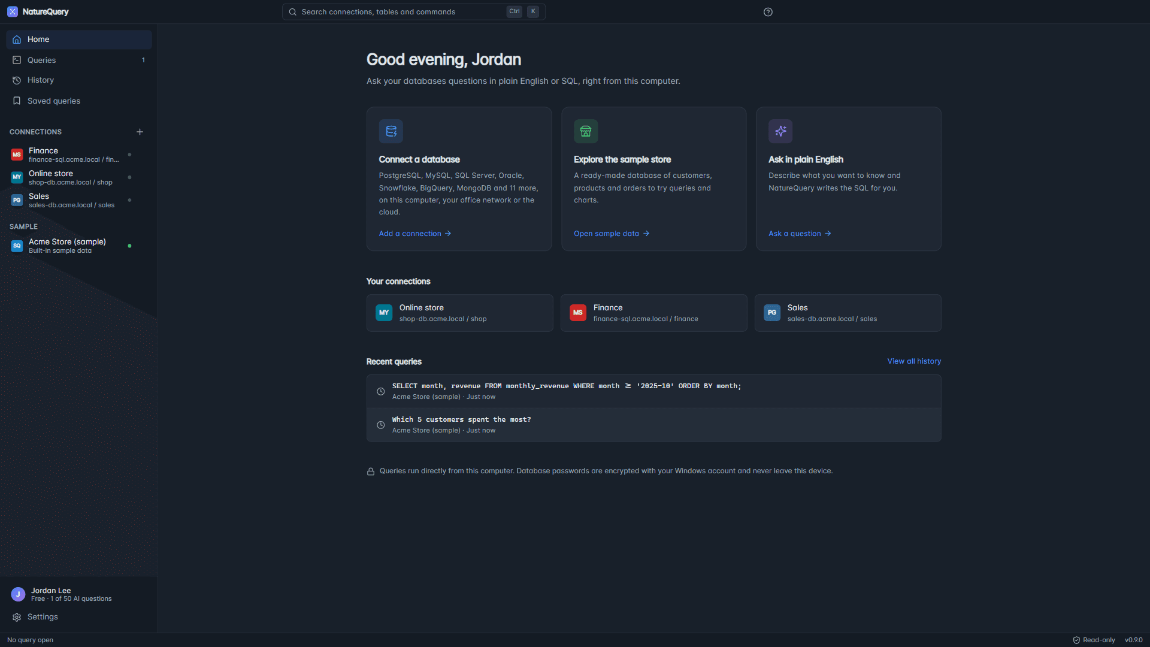Click View all history link

pos(914,361)
